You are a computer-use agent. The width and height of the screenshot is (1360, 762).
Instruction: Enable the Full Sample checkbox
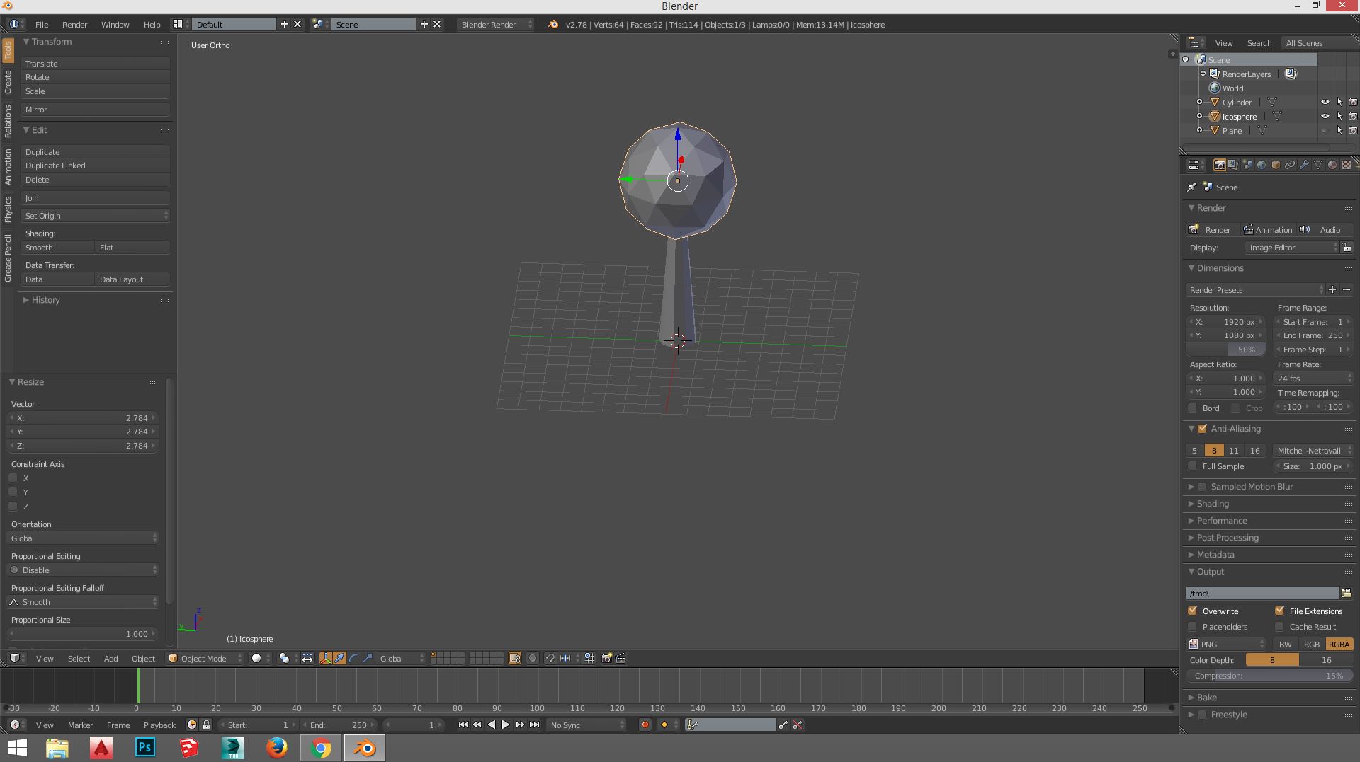coord(1192,466)
